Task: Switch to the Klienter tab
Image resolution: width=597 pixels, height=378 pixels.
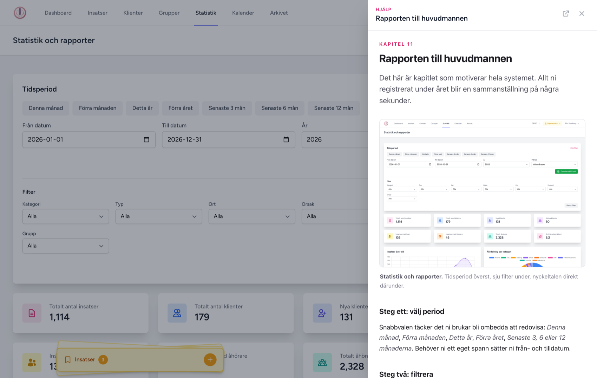Action: 133,13
